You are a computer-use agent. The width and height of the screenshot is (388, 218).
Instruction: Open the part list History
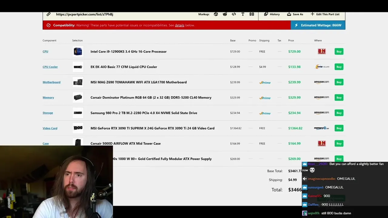coord(272,14)
